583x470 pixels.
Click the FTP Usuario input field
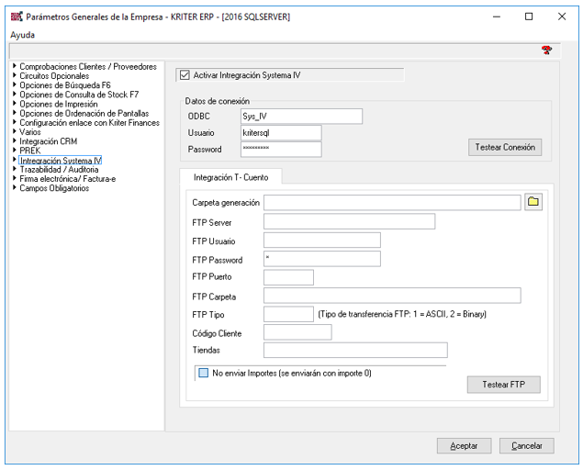(x=322, y=241)
